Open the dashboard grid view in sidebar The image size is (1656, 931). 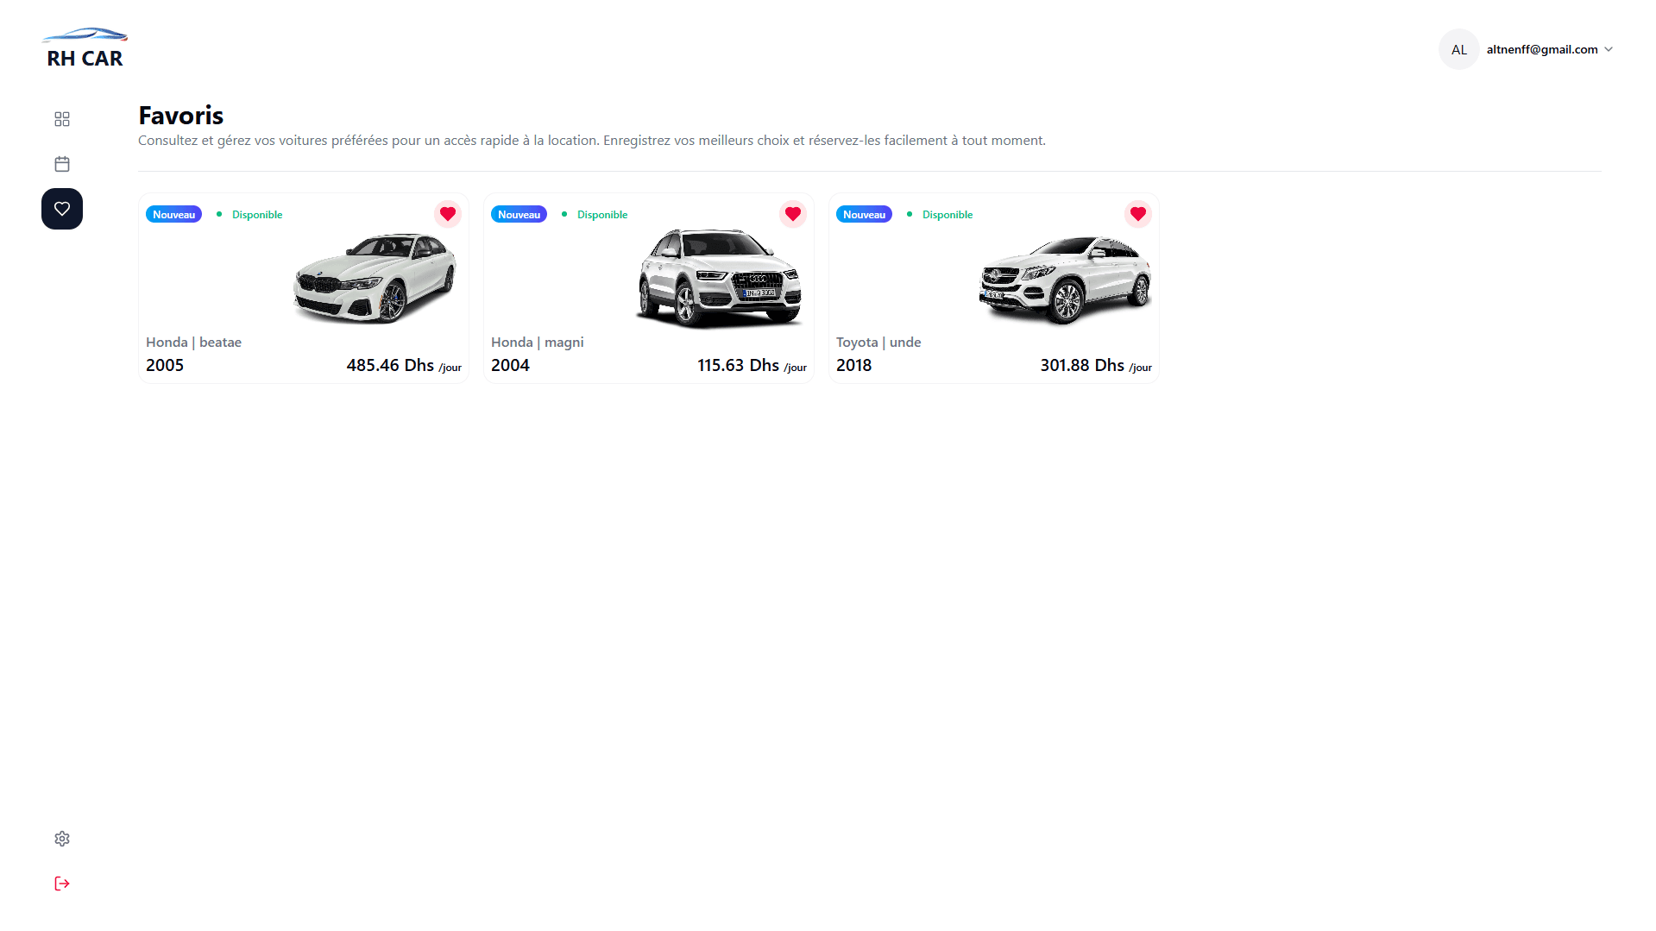[x=61, y=119]
